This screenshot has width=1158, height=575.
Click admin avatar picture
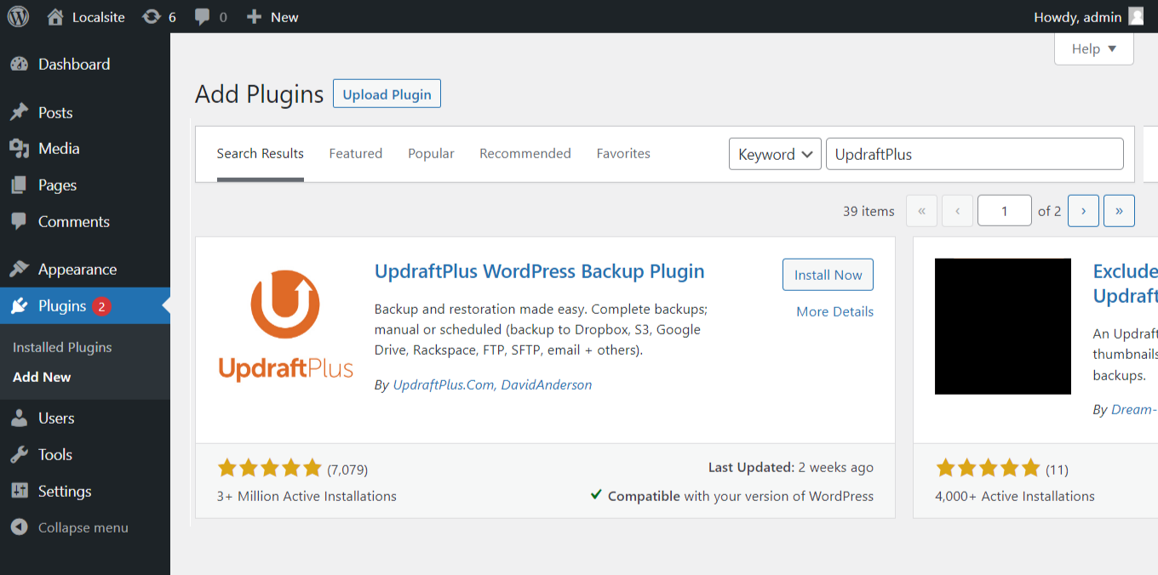coord(1136,16)
